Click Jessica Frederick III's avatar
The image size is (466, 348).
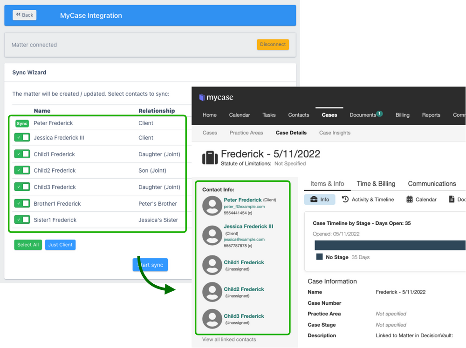(212, 234)
